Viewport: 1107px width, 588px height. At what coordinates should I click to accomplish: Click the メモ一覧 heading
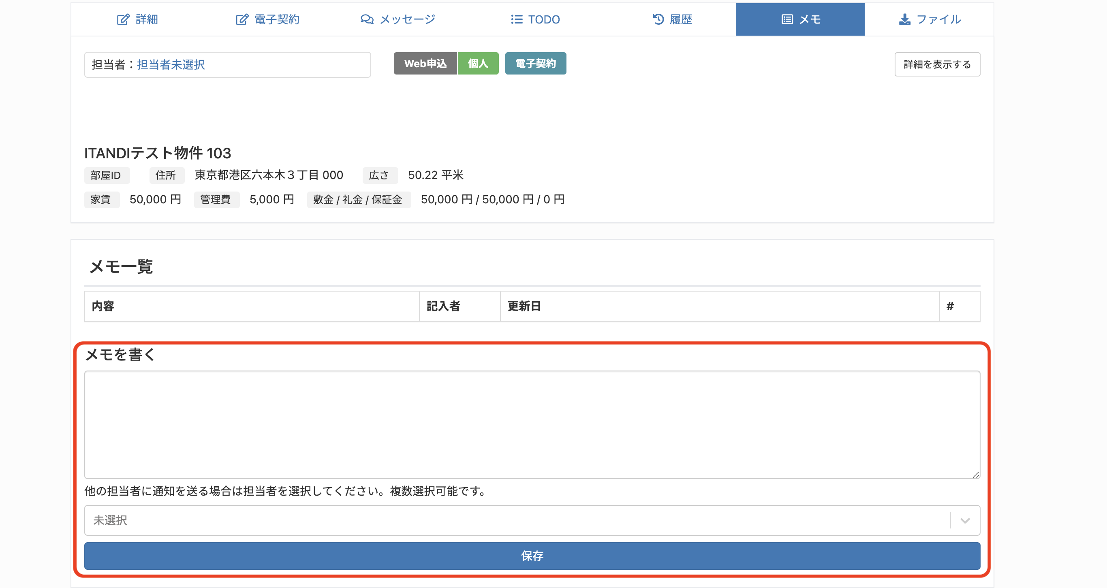(121, 267)
